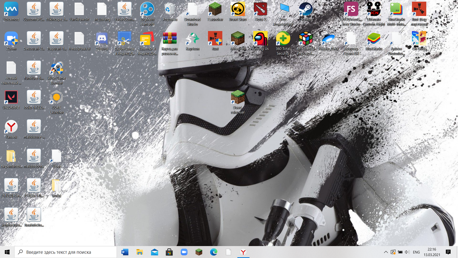Select the Ultimate Custom Night icon

click(x=374, y=14)
